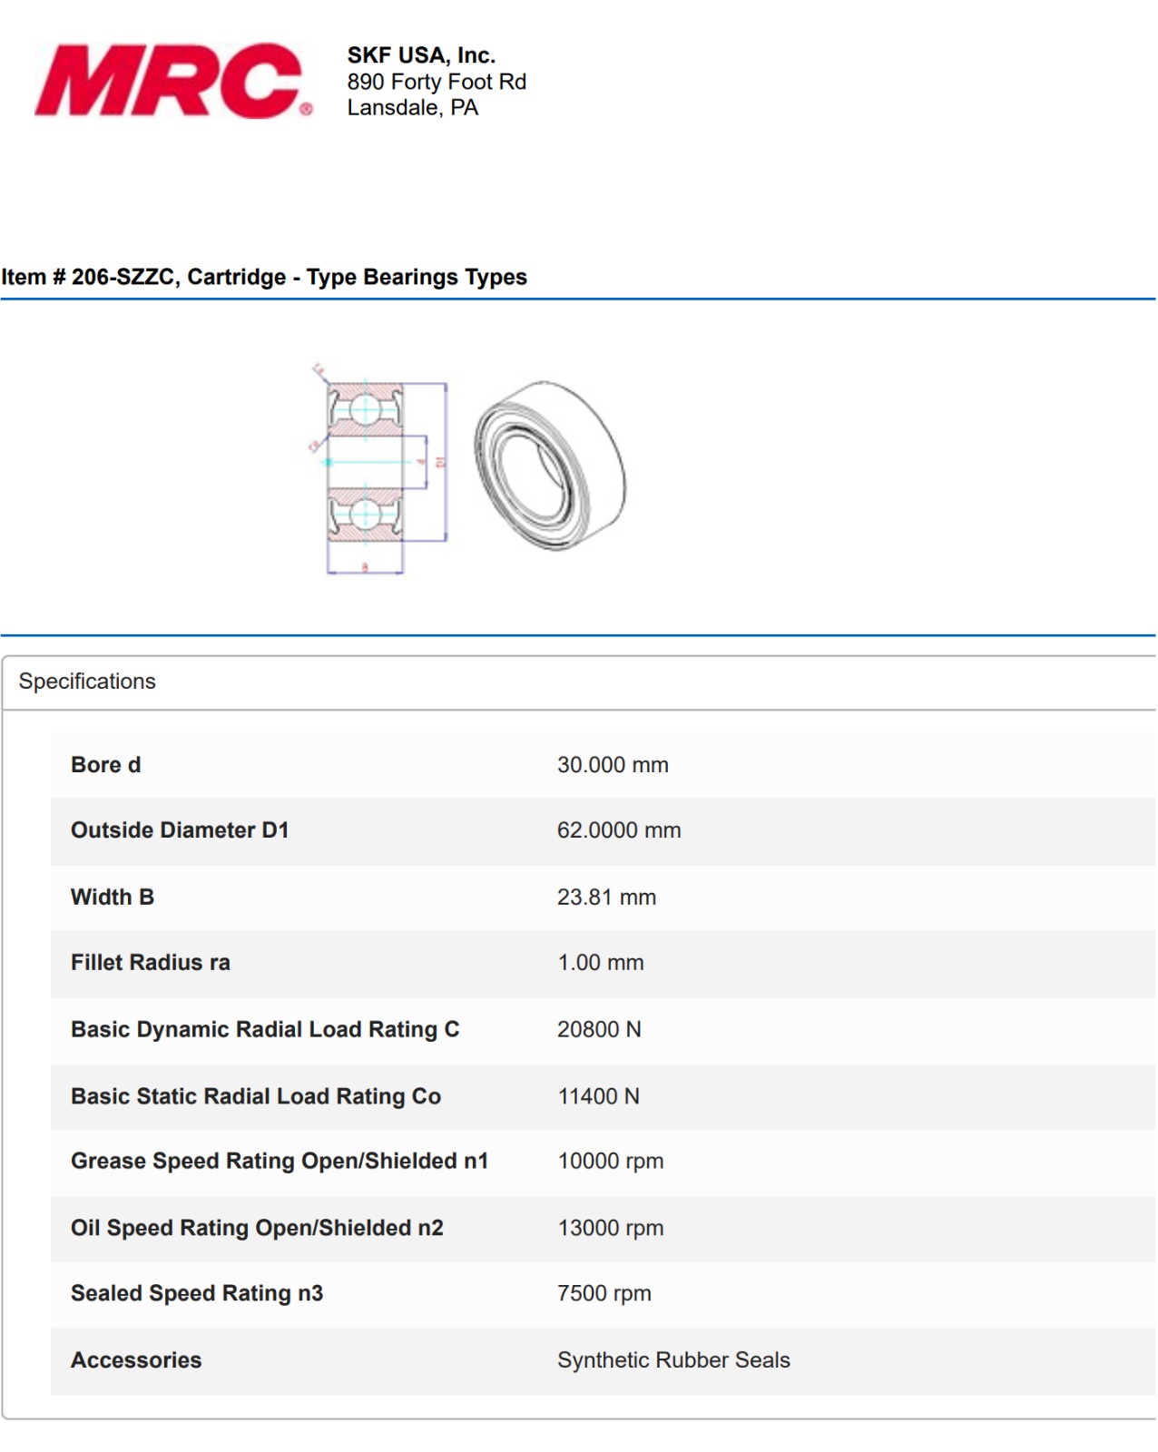Click Basic Dynamic Radial Load Rating C
Screen dimensions: 1158x1452
click(x=265, y=1030)
